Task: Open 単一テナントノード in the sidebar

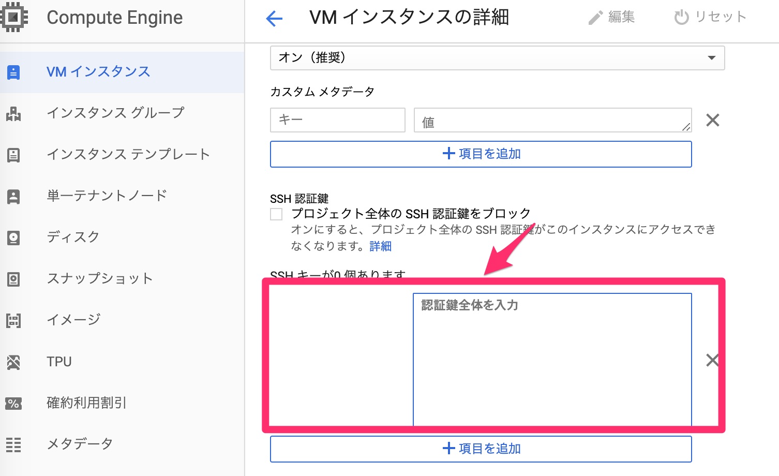Action: click(122, 196)
